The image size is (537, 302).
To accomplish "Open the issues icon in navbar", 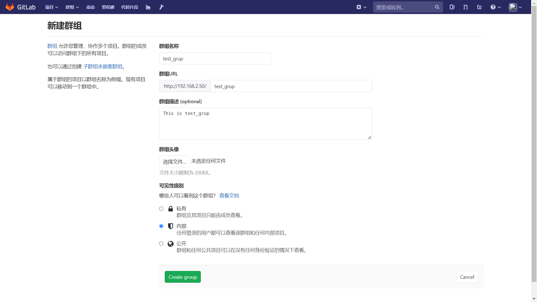I will click(x=452, y=7).
